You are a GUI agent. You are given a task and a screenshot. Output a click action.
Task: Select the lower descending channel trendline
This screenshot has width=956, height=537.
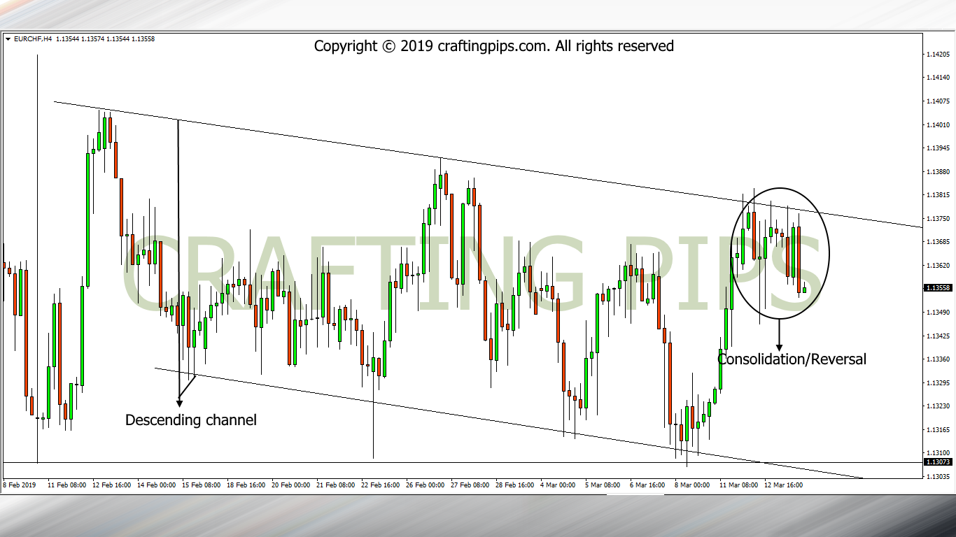click(508, 423)
